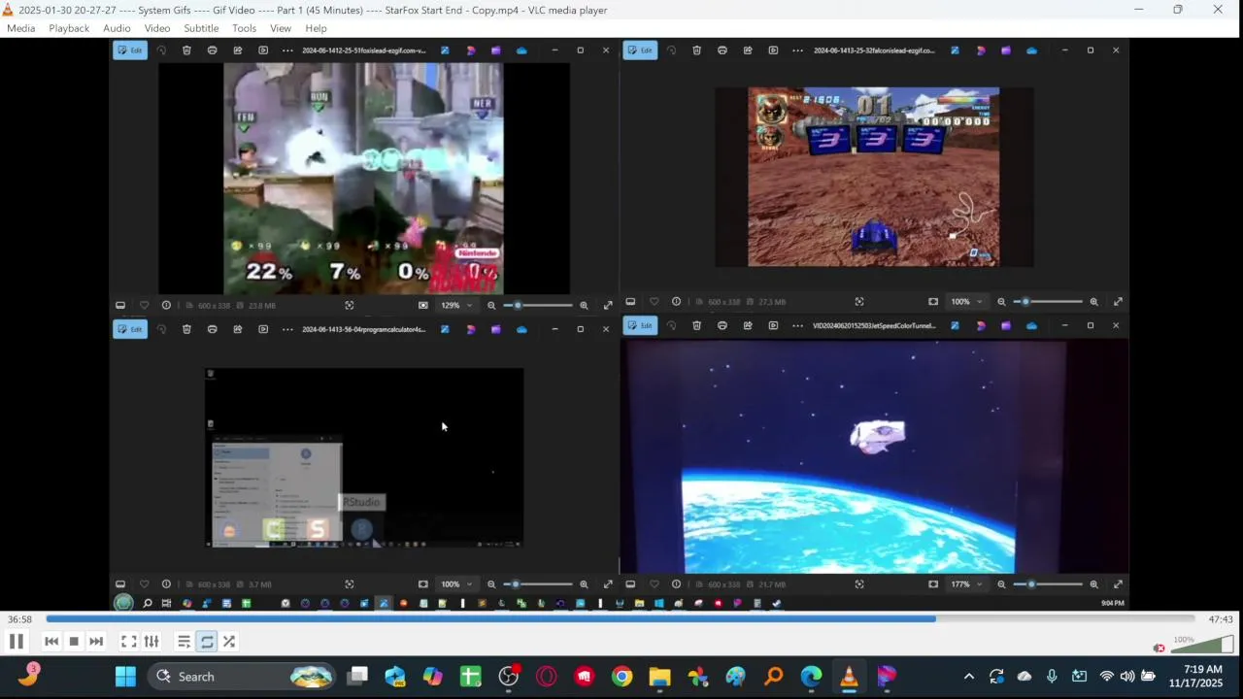Click Edit in the Smash Bros Photos window
Viewport: 1243px width, 699px height.
point(130,50)
